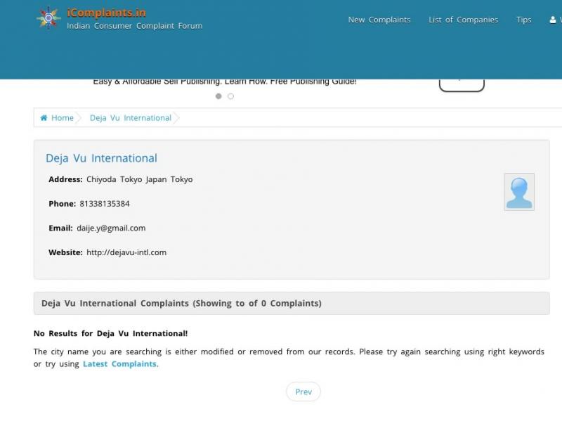Click the company profile avatar image
This screenshot has width=562, height=433.
tap(519, 192)
